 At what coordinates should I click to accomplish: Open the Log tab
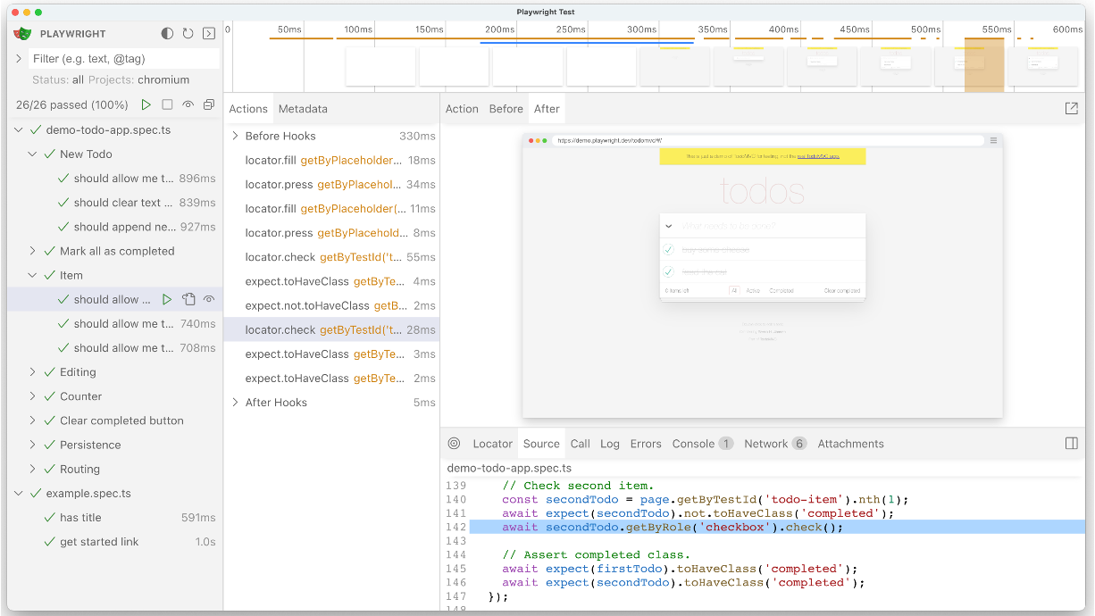tap(610, 444)
